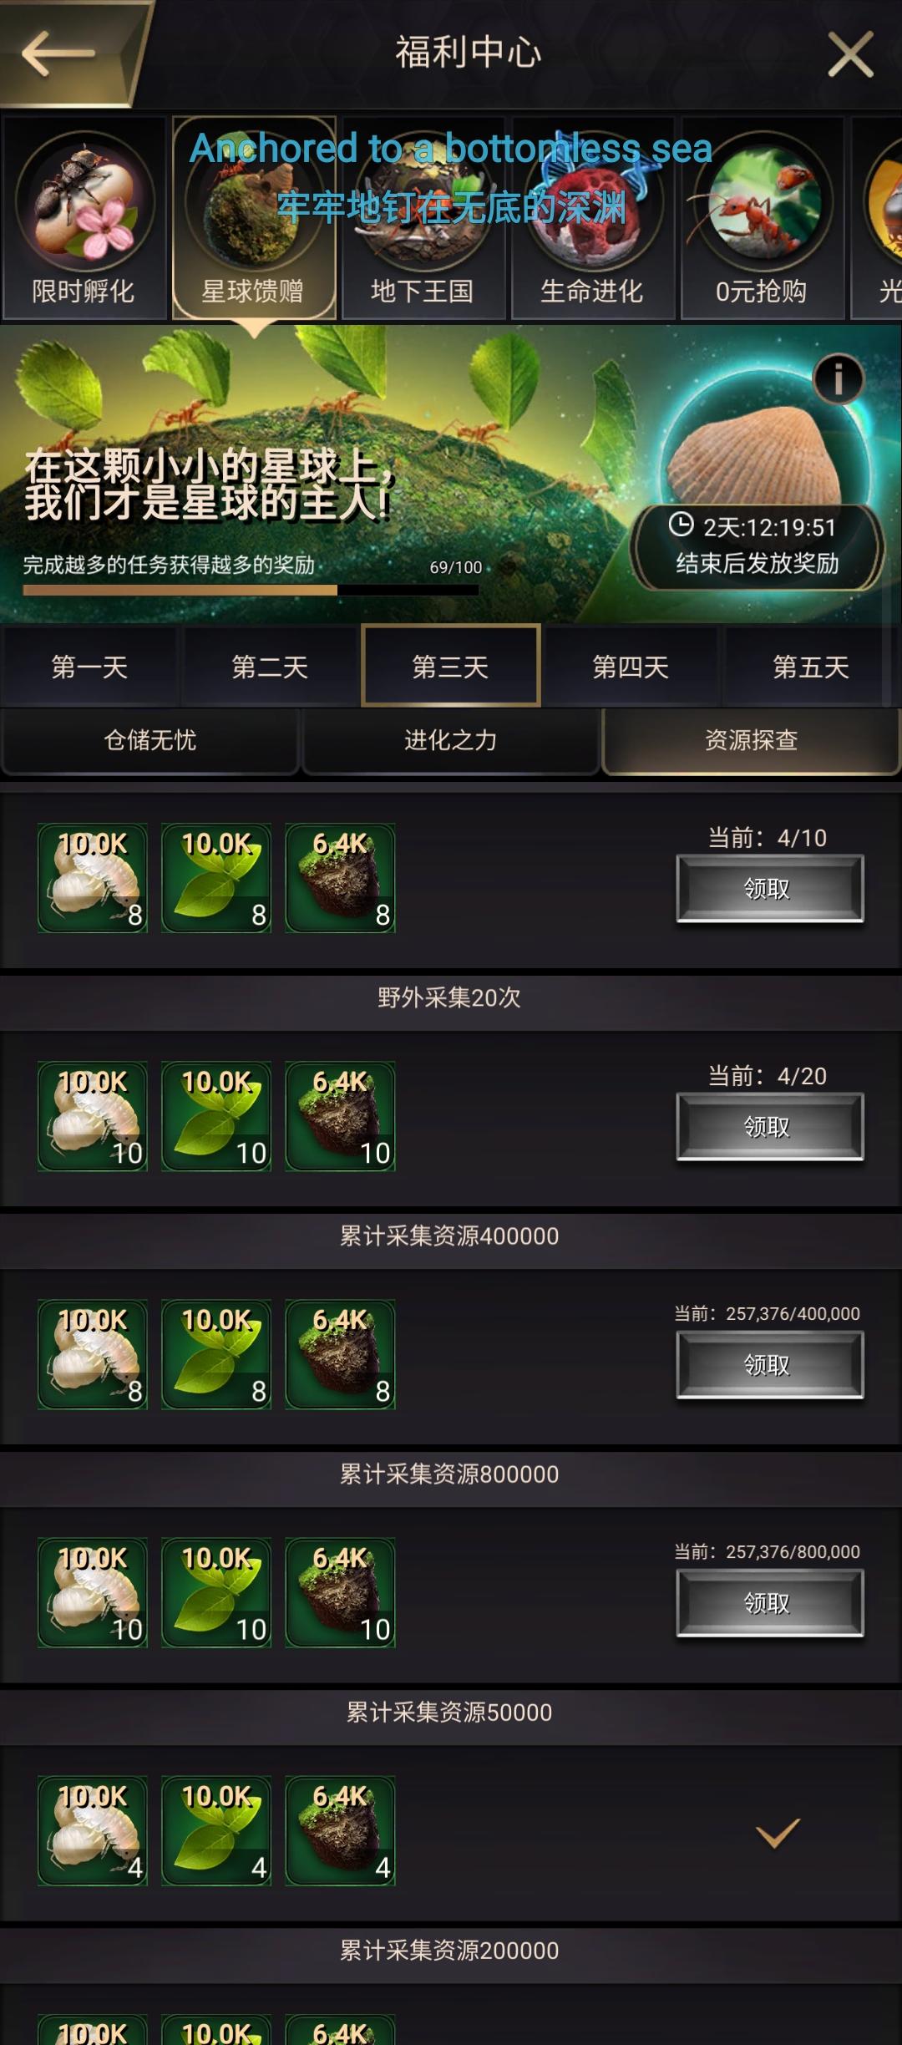Tap the 69/100 task progress bar
This screenshot has height=2045, width=902.
[251, 590]
